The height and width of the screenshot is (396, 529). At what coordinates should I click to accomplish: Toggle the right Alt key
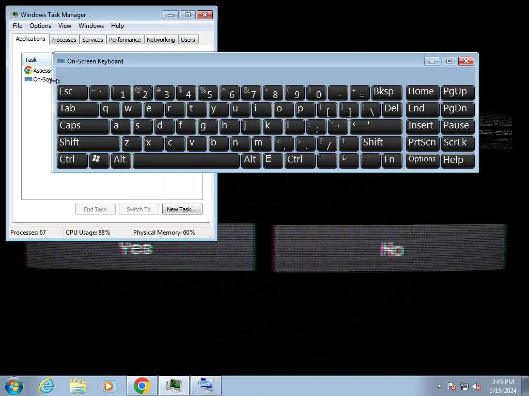251,160
